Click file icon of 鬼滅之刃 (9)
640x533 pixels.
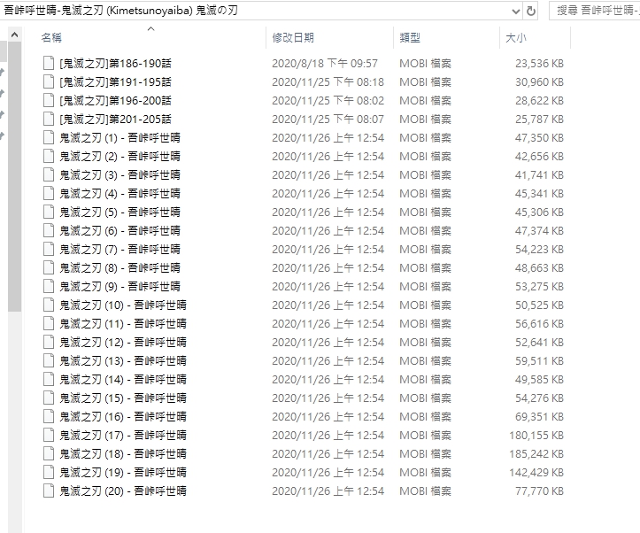(x=49, y=287)
